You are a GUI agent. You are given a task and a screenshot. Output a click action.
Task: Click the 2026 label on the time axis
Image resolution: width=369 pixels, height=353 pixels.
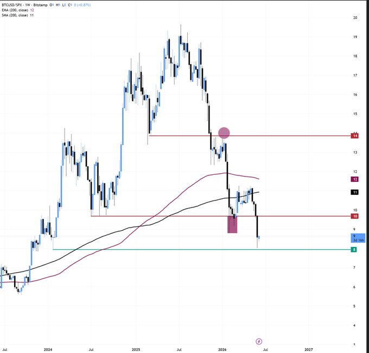click(222, 349)
